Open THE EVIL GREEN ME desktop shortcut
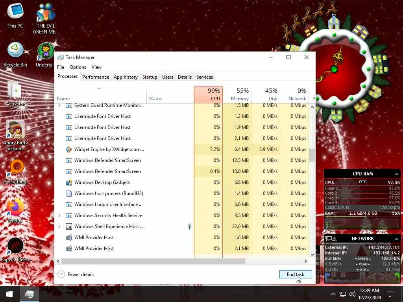The width and height of the screenshot is (403, 302). (46, 18)
